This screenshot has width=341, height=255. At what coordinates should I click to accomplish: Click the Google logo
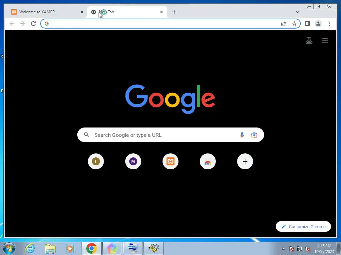[170, 99]
